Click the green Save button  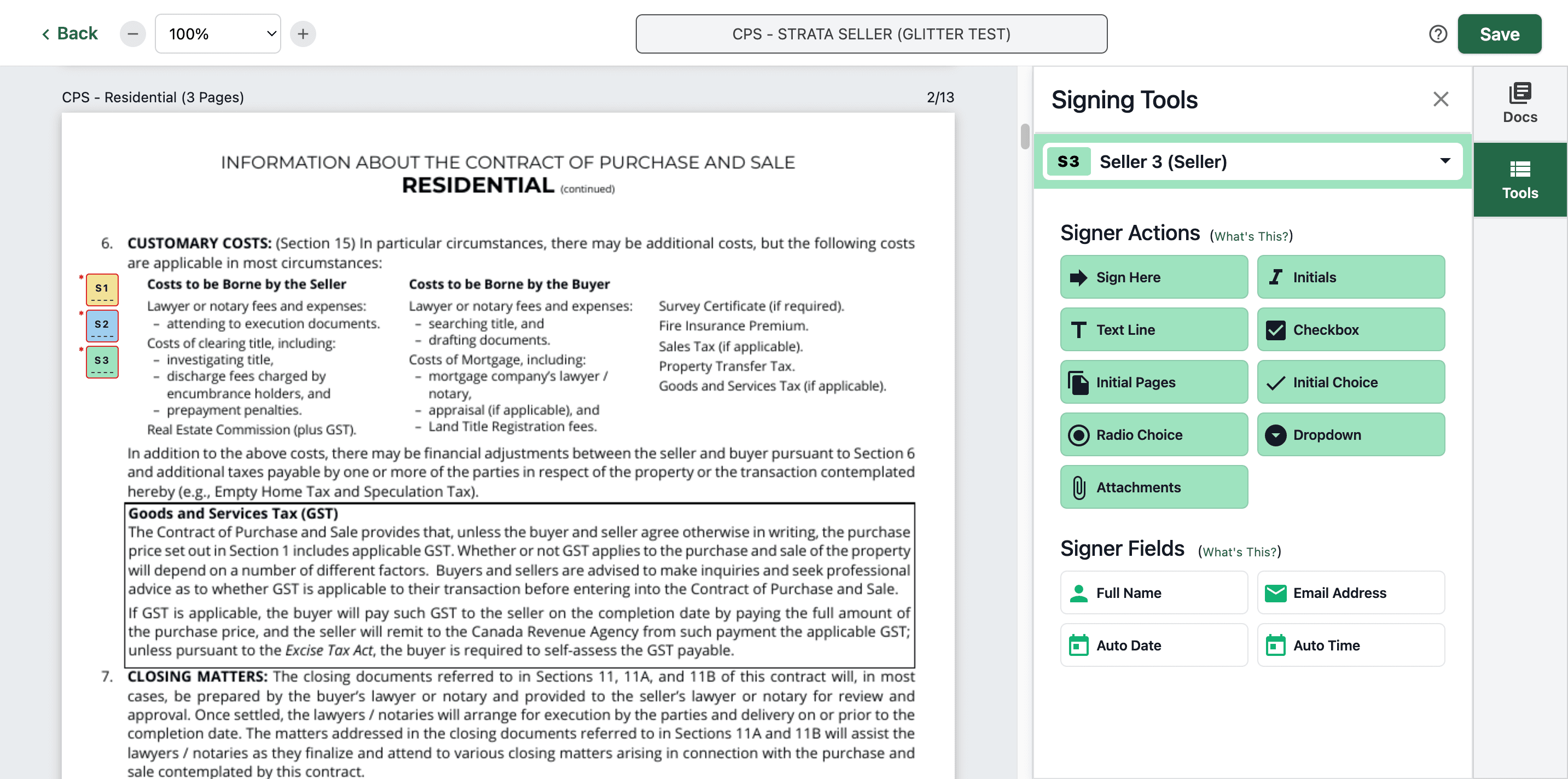click(1499, 34)
